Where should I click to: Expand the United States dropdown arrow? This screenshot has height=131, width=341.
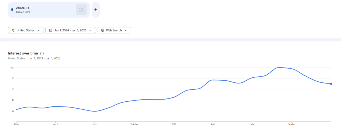[38, 30]
